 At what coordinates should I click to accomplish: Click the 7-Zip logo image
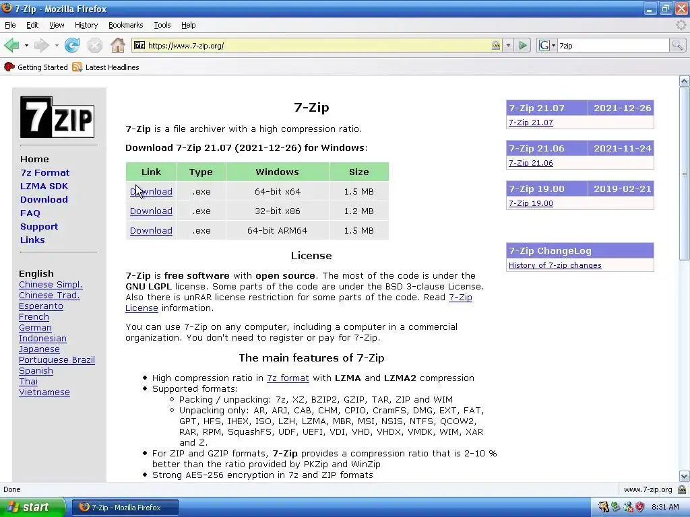tap(57, 117)
